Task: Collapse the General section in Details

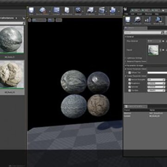Action: tap(126, 37)
